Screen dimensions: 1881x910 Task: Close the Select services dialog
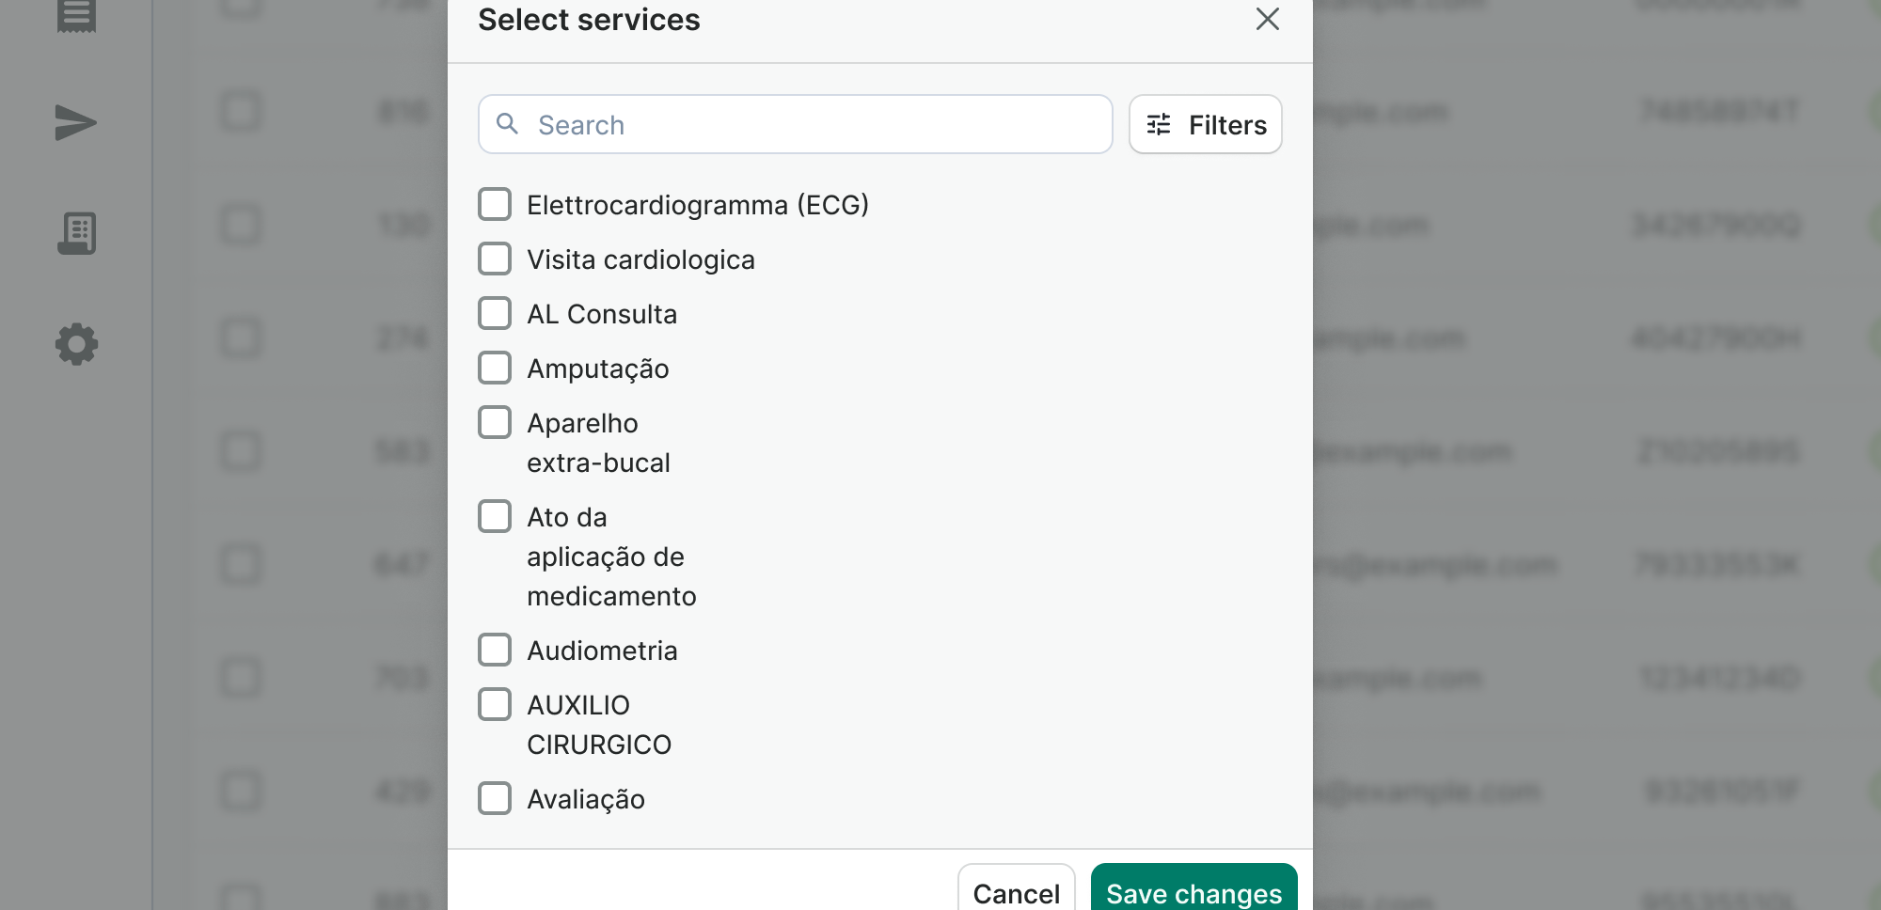(1267, 19)
